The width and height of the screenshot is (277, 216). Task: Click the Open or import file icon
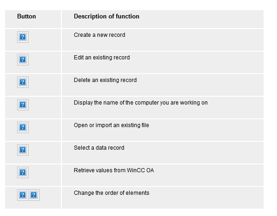(23, 128)
